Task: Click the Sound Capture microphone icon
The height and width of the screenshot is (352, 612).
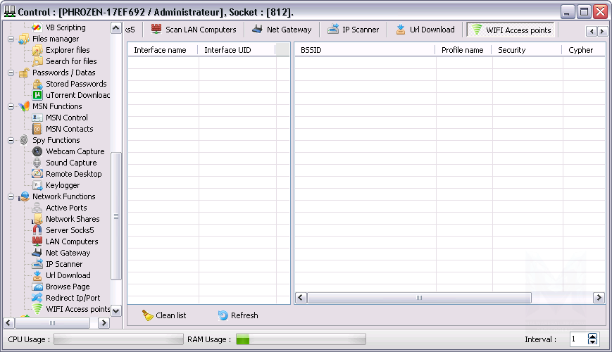Action: 38,163
